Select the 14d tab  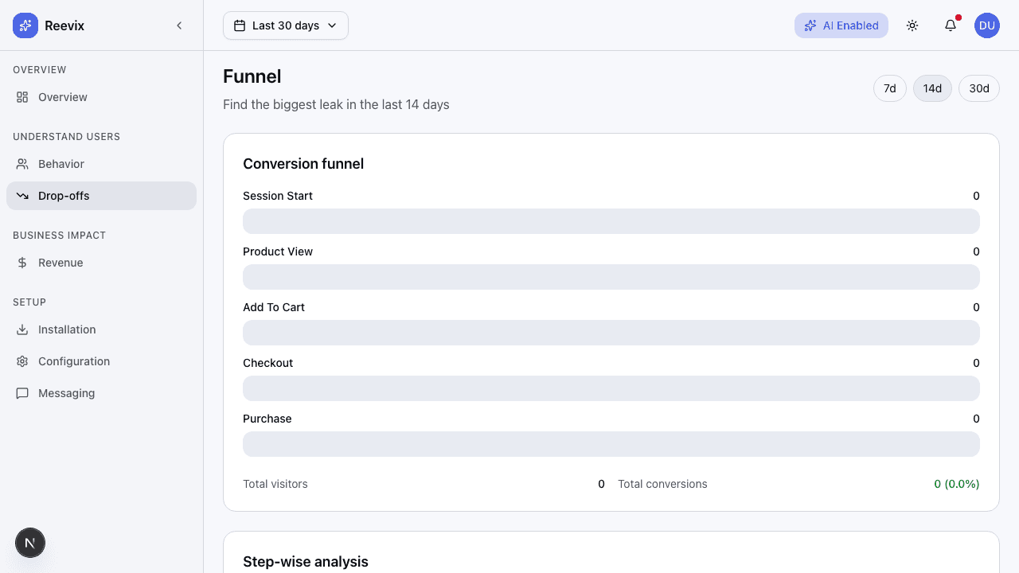tap(932, 88)
